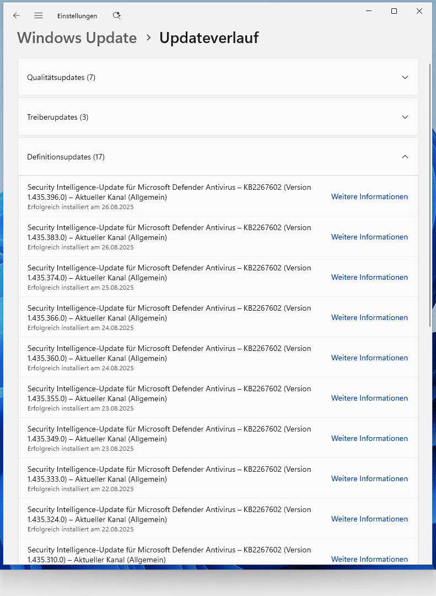436x596 pixels.
Task: Click the Windows Update breadcrumb
Action: pyautogui.click(x=77, y=38)
